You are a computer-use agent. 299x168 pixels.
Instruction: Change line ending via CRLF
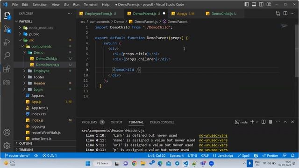tap(205, 155)
